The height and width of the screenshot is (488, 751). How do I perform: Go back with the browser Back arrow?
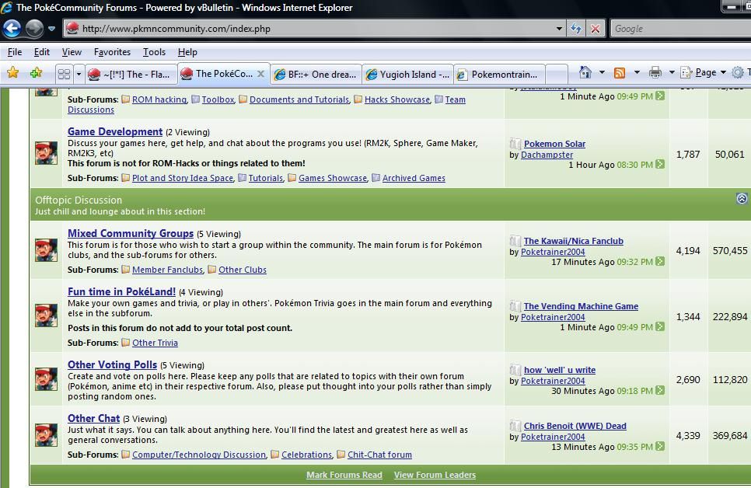tap(12, 29)
